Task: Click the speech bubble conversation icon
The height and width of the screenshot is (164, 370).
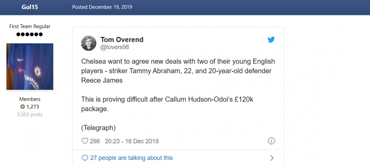Action: (85, 158)
